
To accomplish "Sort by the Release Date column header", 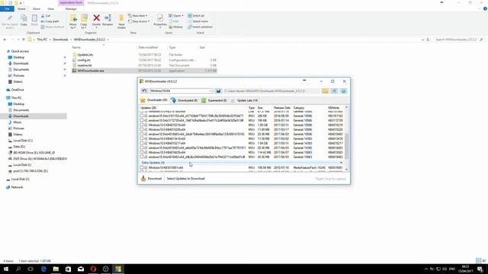I will (x=282, y=108).
